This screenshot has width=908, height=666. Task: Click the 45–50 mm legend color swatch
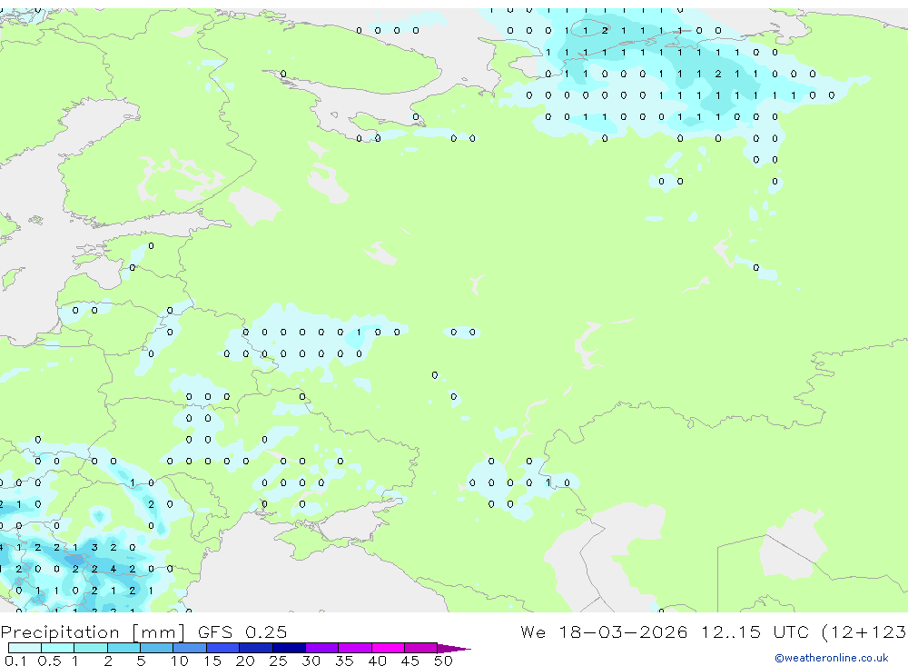point(421,648)
